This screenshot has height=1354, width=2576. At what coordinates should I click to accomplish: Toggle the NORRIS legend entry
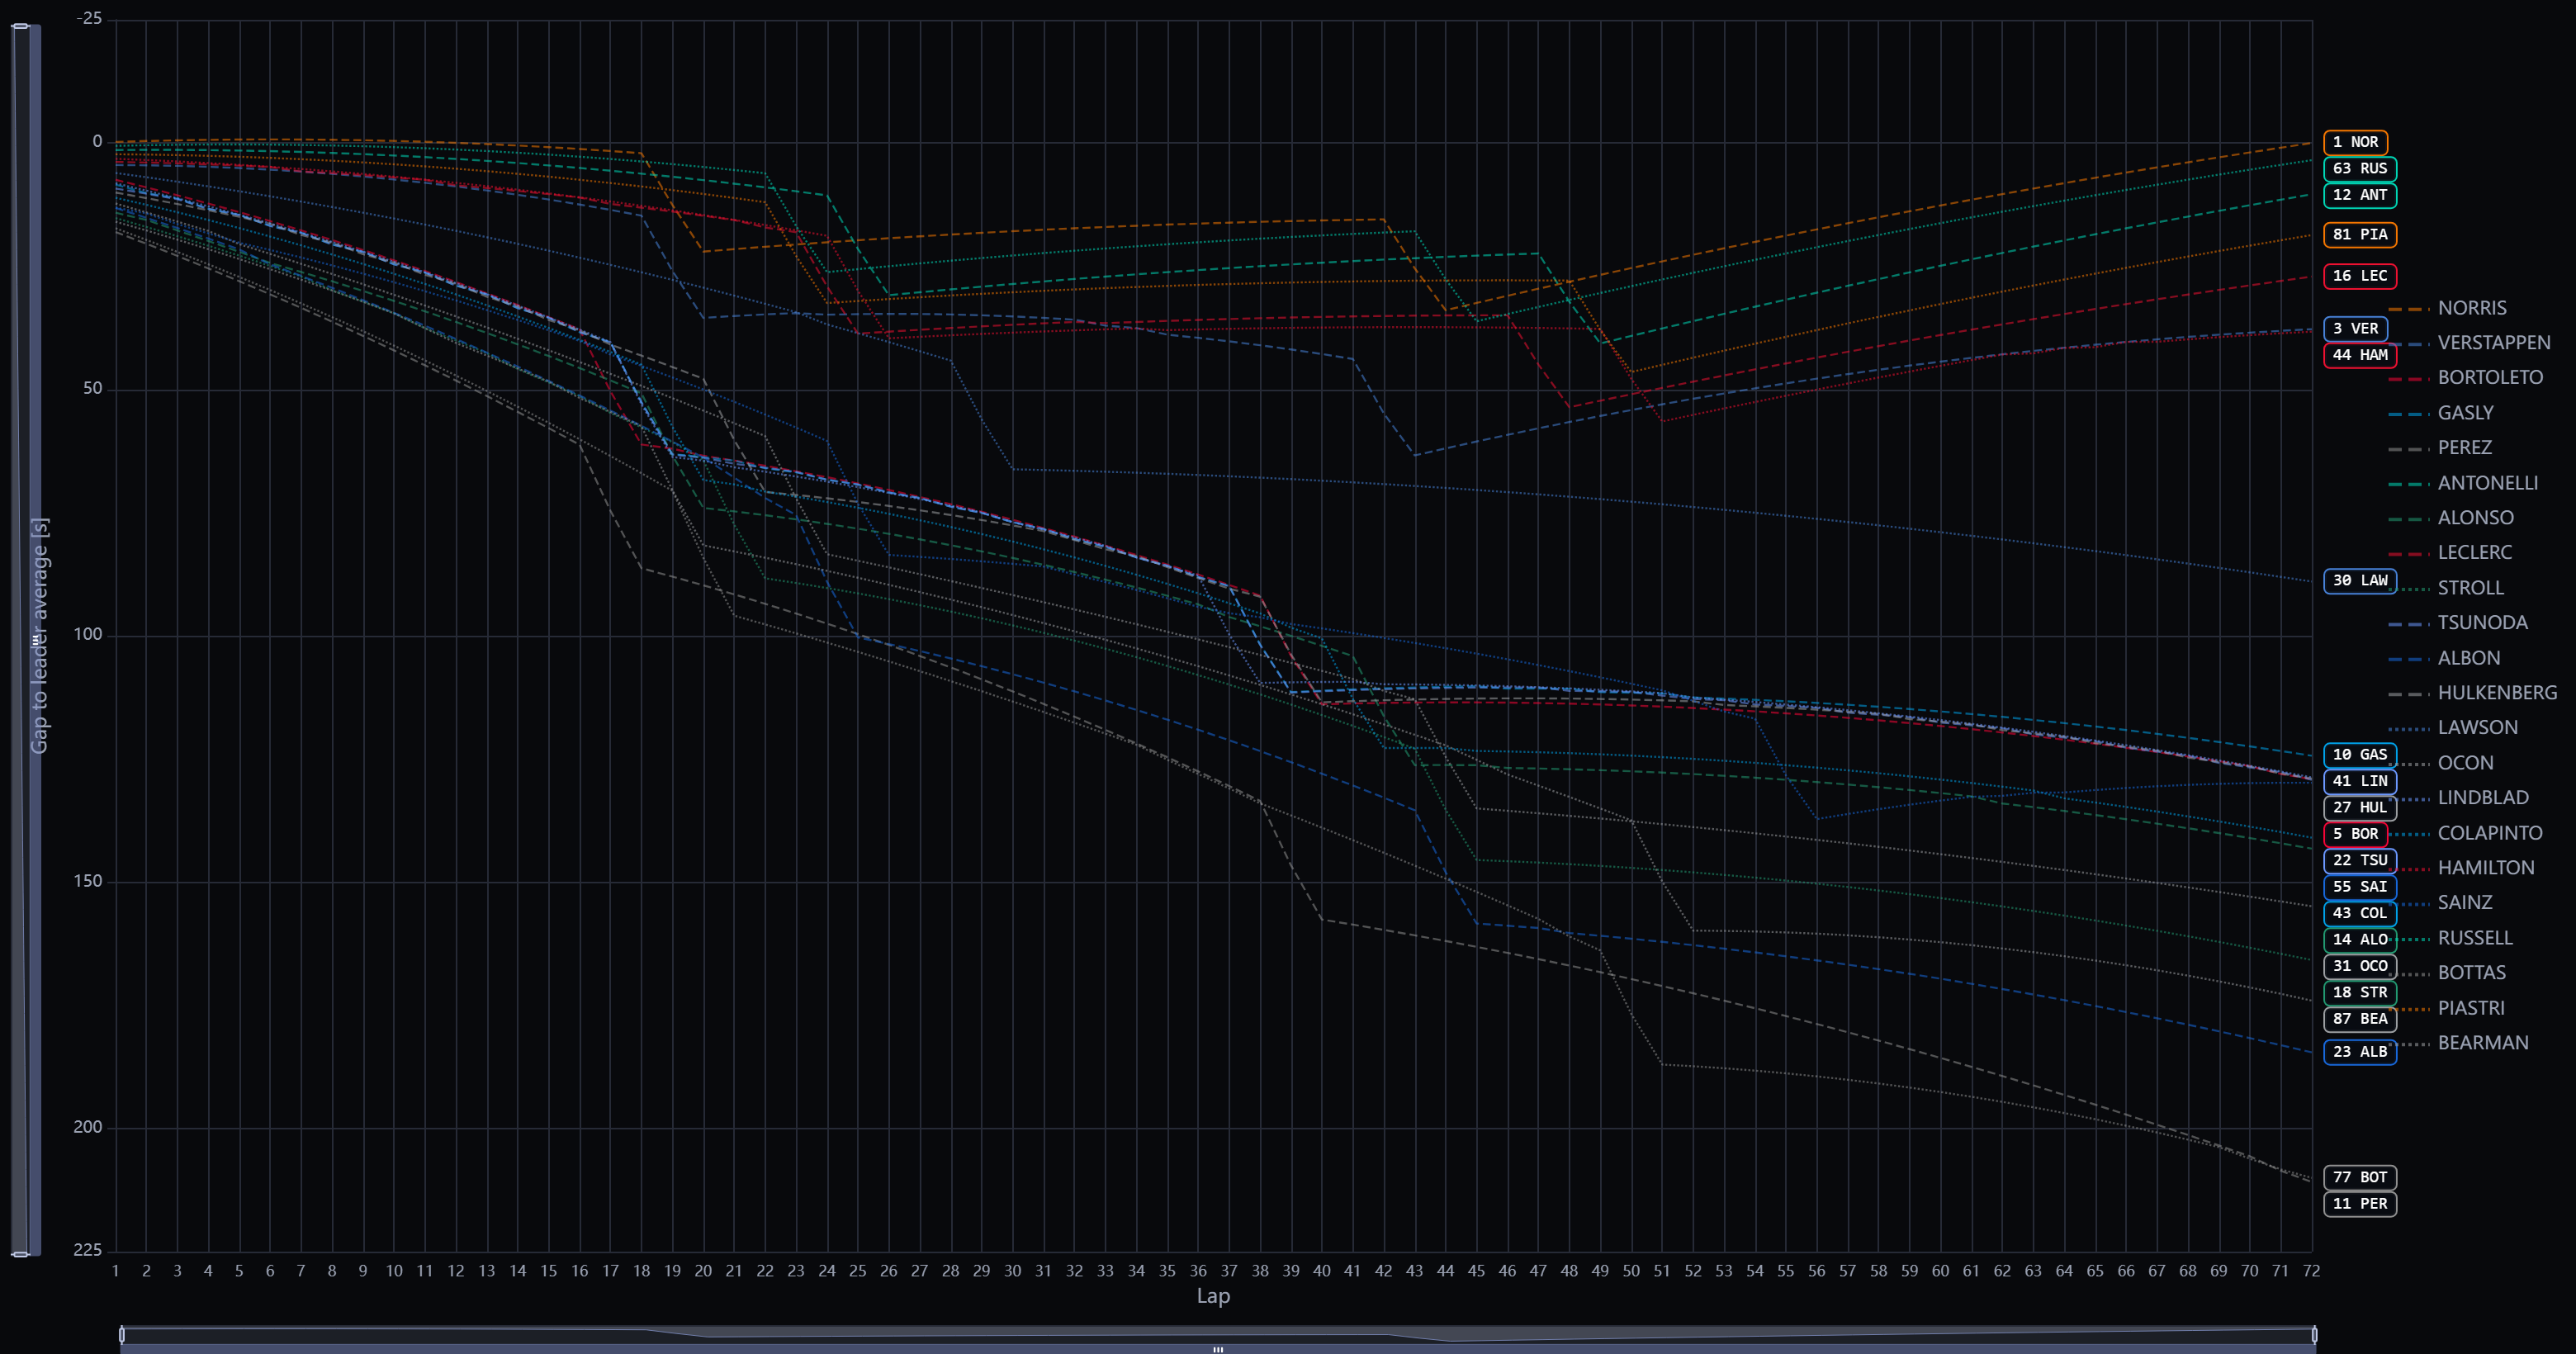[x=2447, y=308]
